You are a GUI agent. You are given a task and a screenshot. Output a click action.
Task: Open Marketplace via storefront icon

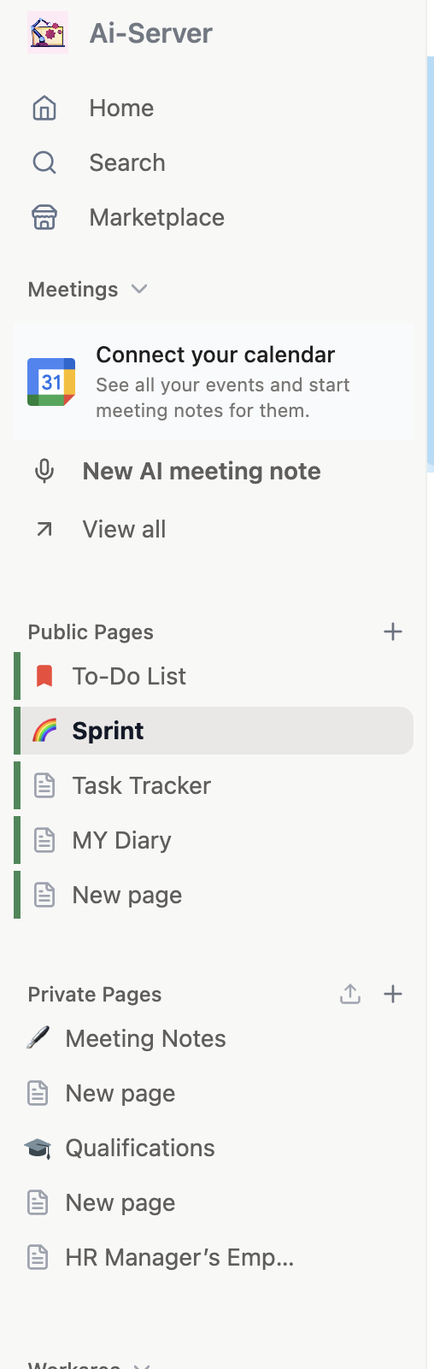coord(44,217)
